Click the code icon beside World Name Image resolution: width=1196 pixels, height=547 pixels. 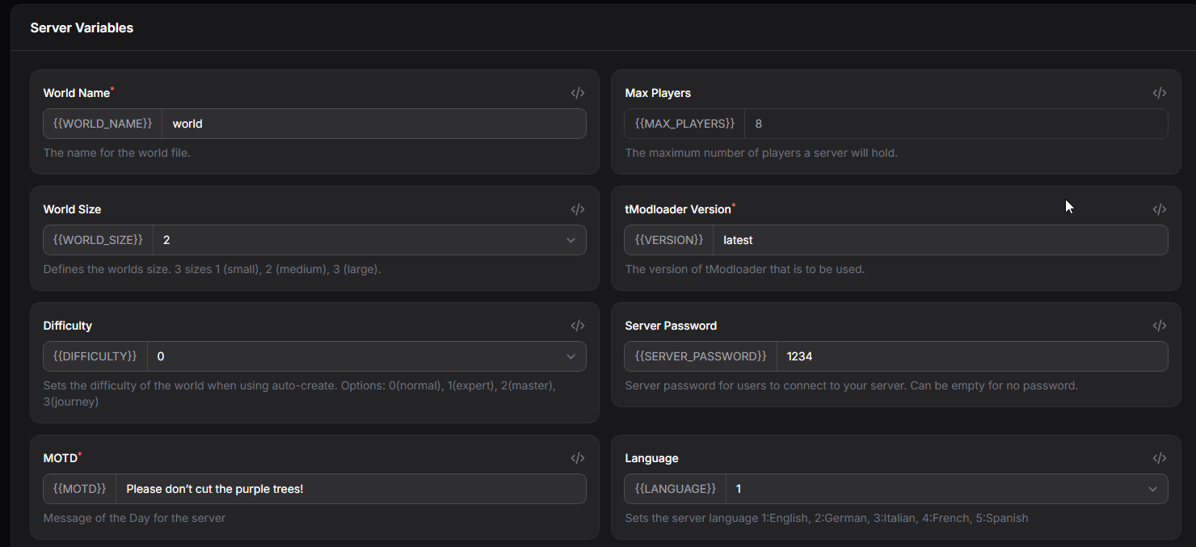[x=577, y=93]
